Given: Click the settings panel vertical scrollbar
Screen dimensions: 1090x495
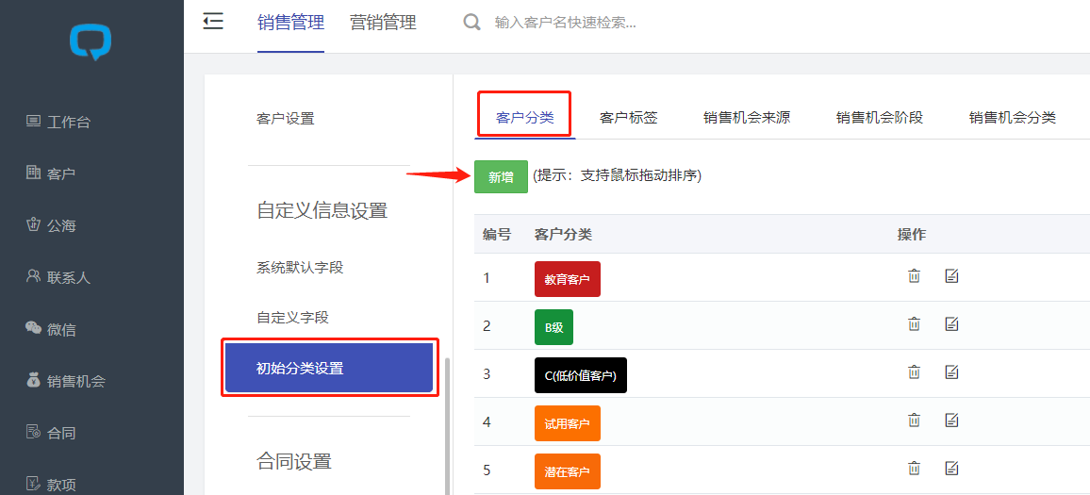Looking at the screenshot, I should pyautogui.click(x=448, y=425).
